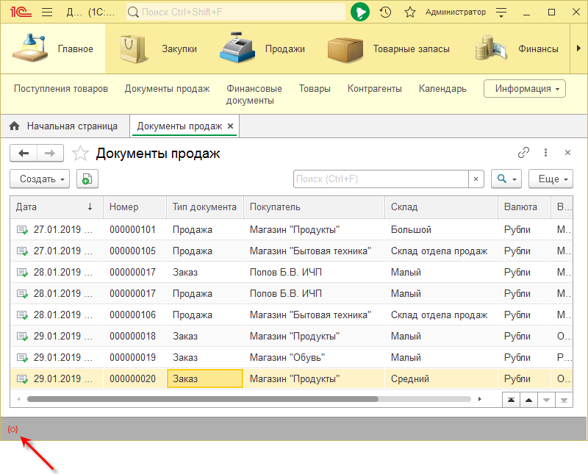Screen dimensions: 588x474
Task: Open Документы продаж command link
Action: tap(167, 88)
